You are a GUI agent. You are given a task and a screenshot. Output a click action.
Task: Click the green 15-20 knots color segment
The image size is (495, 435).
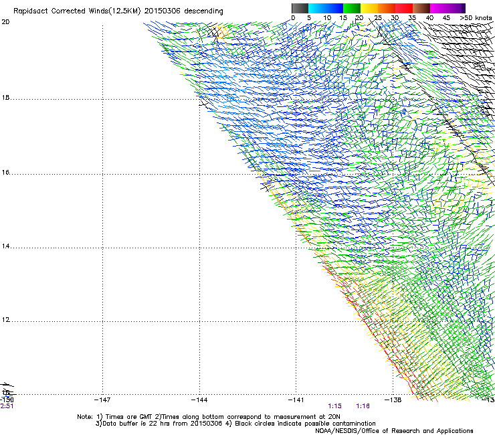[x=352, y=8]
